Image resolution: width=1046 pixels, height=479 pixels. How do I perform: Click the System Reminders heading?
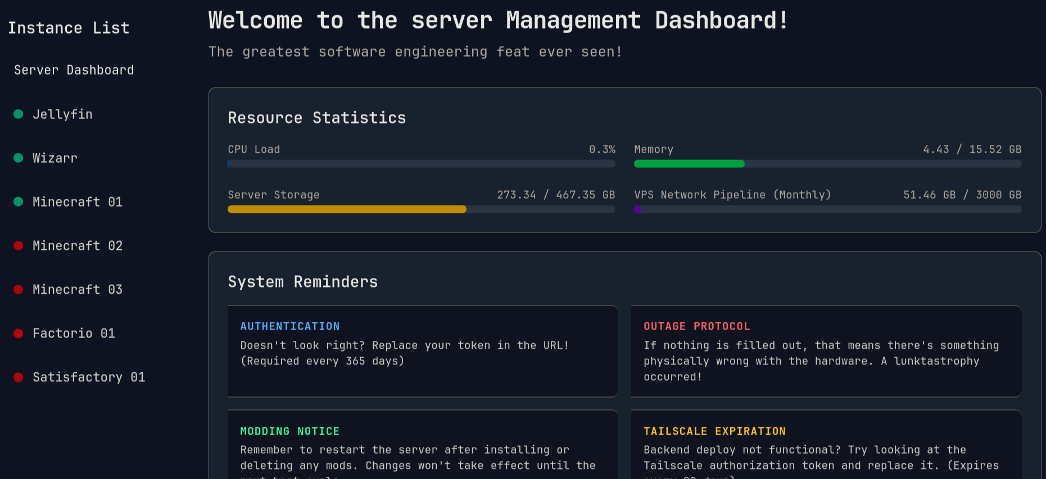[303, 282]
